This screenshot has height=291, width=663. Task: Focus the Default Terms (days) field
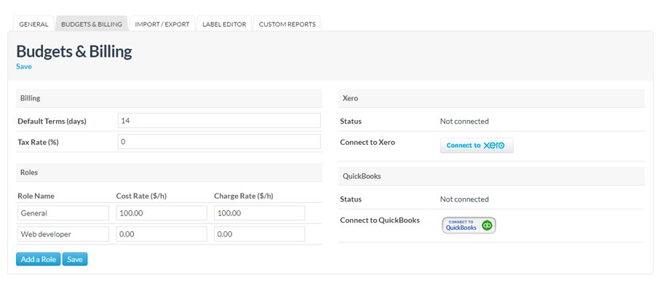pyautogui.click(x=219, y=121)
